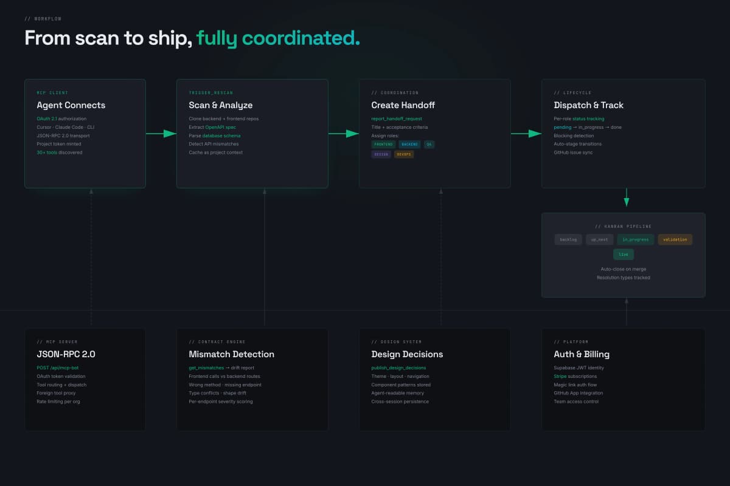Click the 'Detect API mismatches' line

tap(214, 144)
